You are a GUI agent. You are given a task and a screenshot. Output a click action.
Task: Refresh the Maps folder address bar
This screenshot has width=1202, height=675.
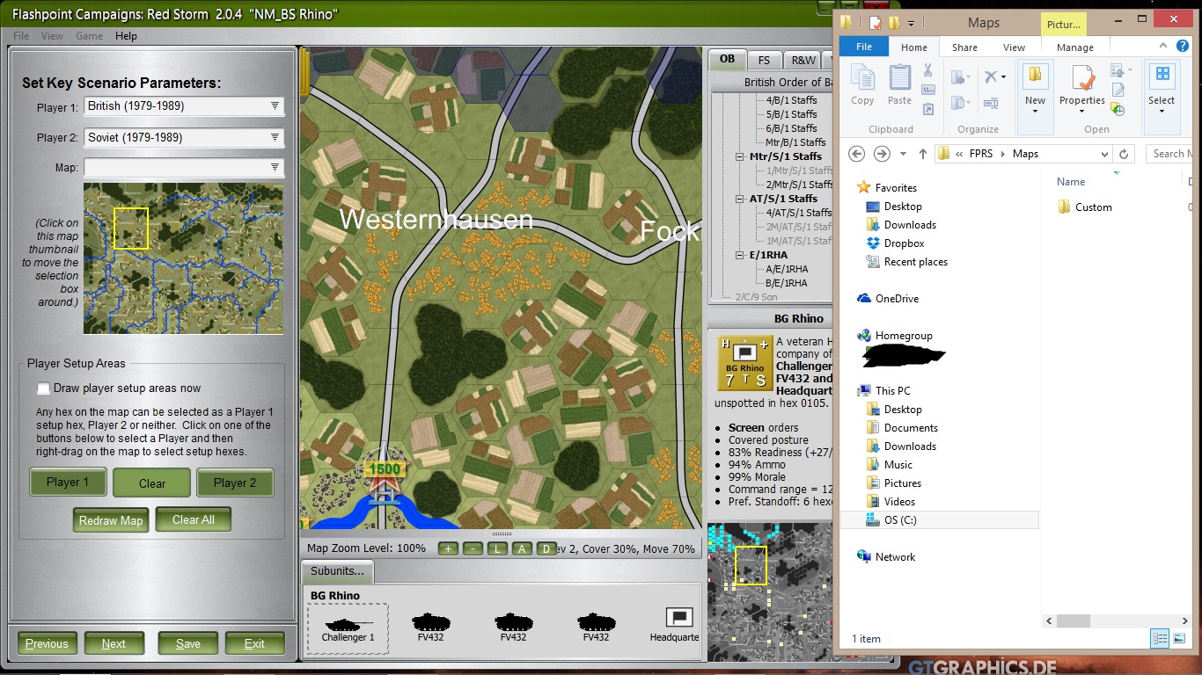coord(1124,154)
